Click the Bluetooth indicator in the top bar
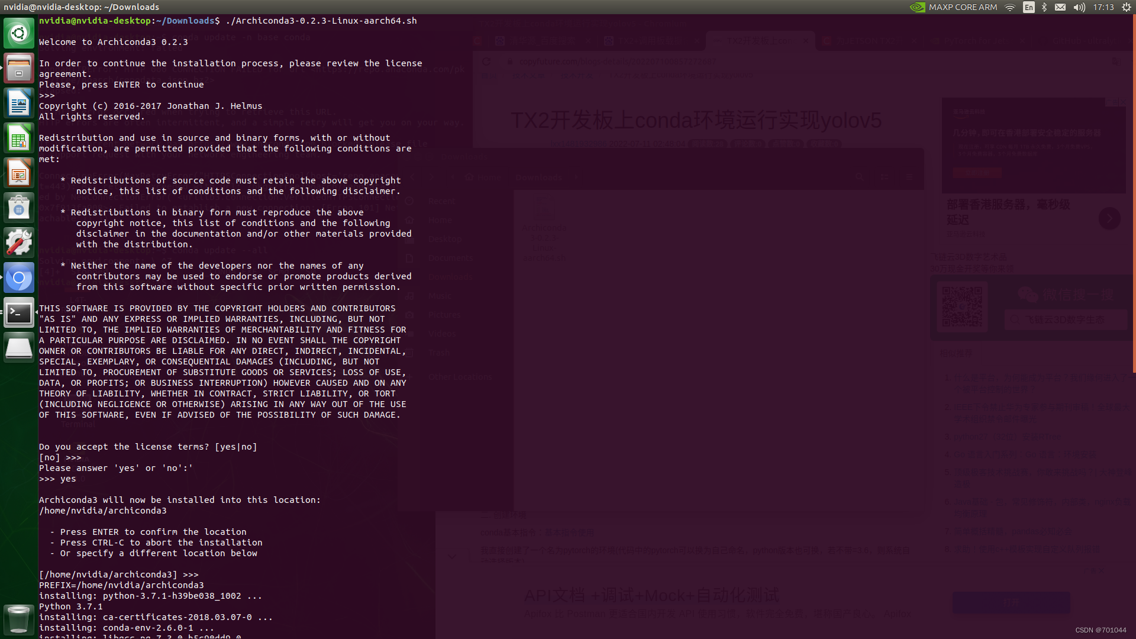This screenshot has width=1136, height=639. pyautogui.click(x=1044, y=7)
